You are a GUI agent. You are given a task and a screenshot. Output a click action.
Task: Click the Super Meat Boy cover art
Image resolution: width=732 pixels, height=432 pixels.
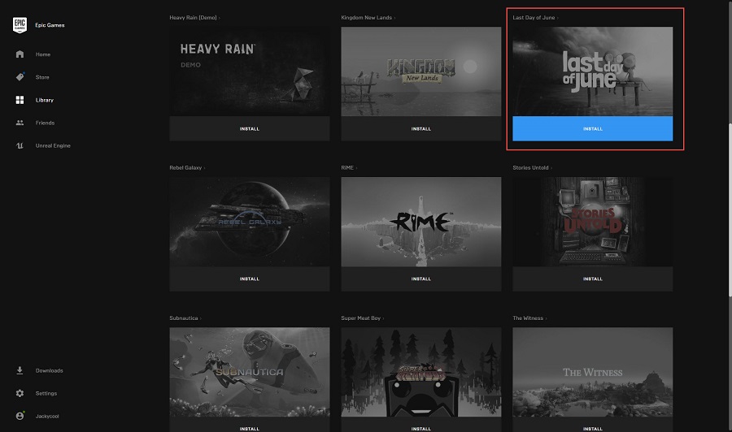421,372
